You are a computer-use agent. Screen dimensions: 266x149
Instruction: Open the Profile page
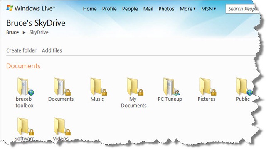109,9
